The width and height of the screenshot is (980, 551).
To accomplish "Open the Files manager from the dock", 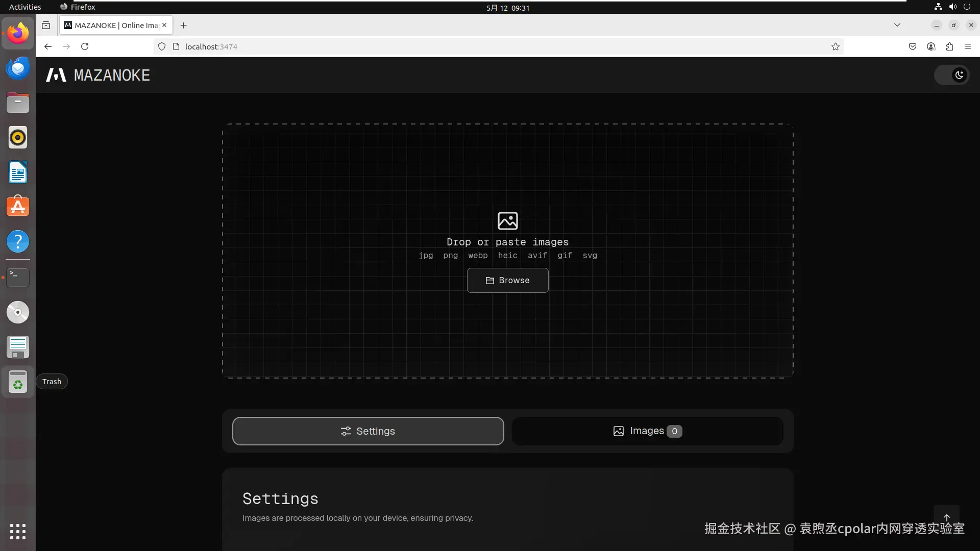I will 18,103.
